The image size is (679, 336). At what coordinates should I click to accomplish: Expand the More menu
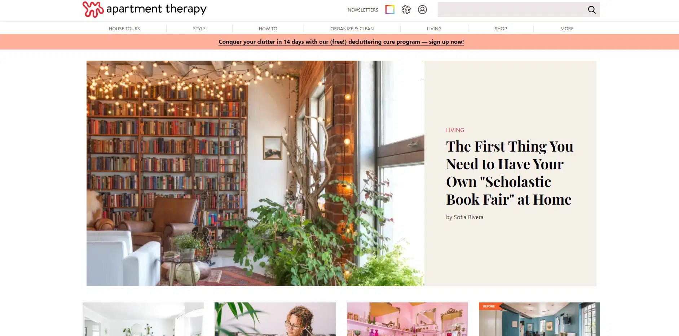coord(567,29)
